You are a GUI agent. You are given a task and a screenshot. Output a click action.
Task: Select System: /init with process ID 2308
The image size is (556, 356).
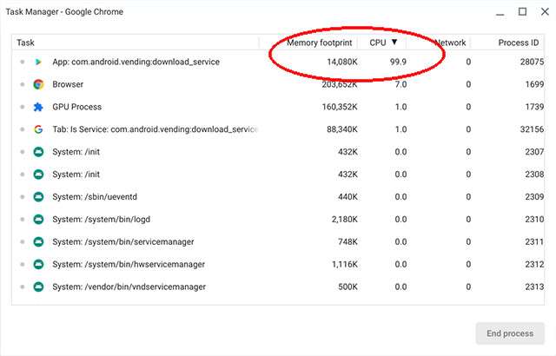(278, 175)
